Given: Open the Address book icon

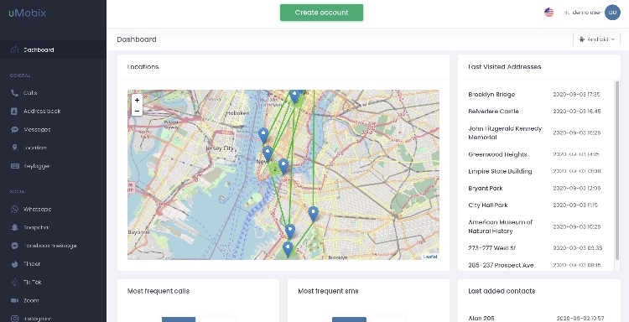Looking at the screenshot, I should point(14,111).
